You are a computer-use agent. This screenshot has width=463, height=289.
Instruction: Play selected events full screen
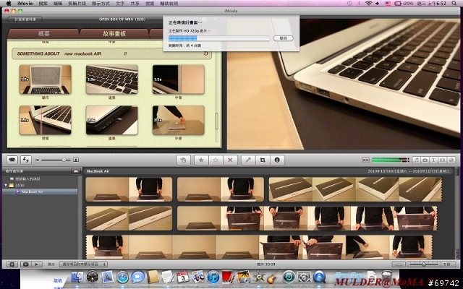point(26,264)
